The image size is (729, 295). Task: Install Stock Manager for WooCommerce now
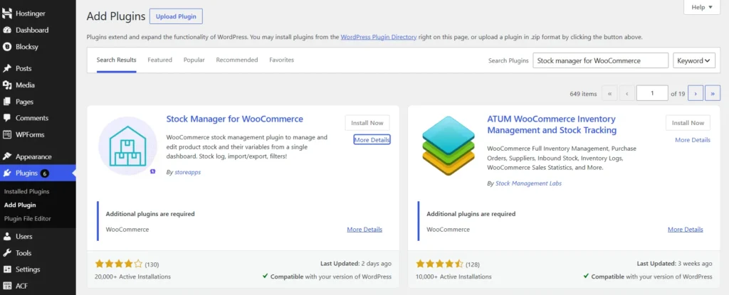(x=367, y=123)
